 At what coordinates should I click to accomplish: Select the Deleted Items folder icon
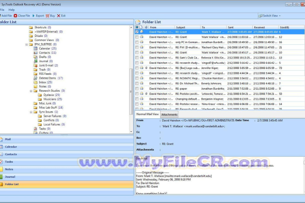[x=36, y=78]
